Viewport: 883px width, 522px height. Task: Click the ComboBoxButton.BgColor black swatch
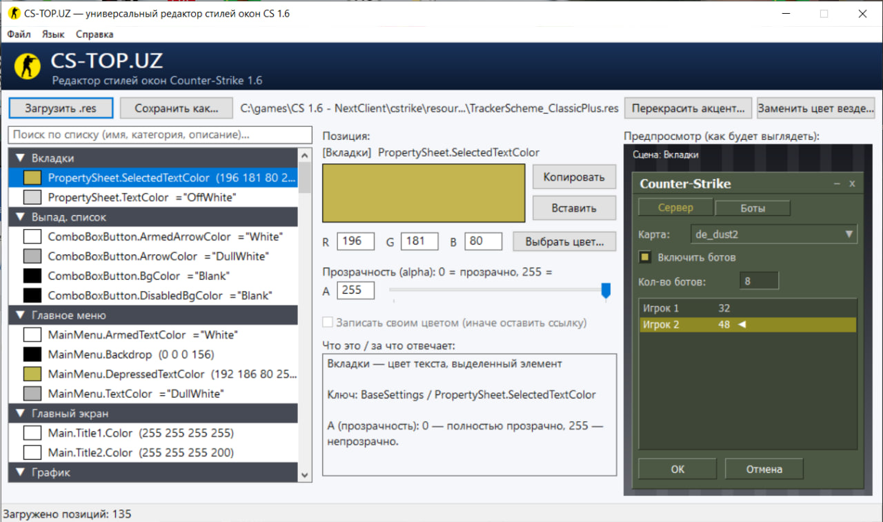point(32,276)
